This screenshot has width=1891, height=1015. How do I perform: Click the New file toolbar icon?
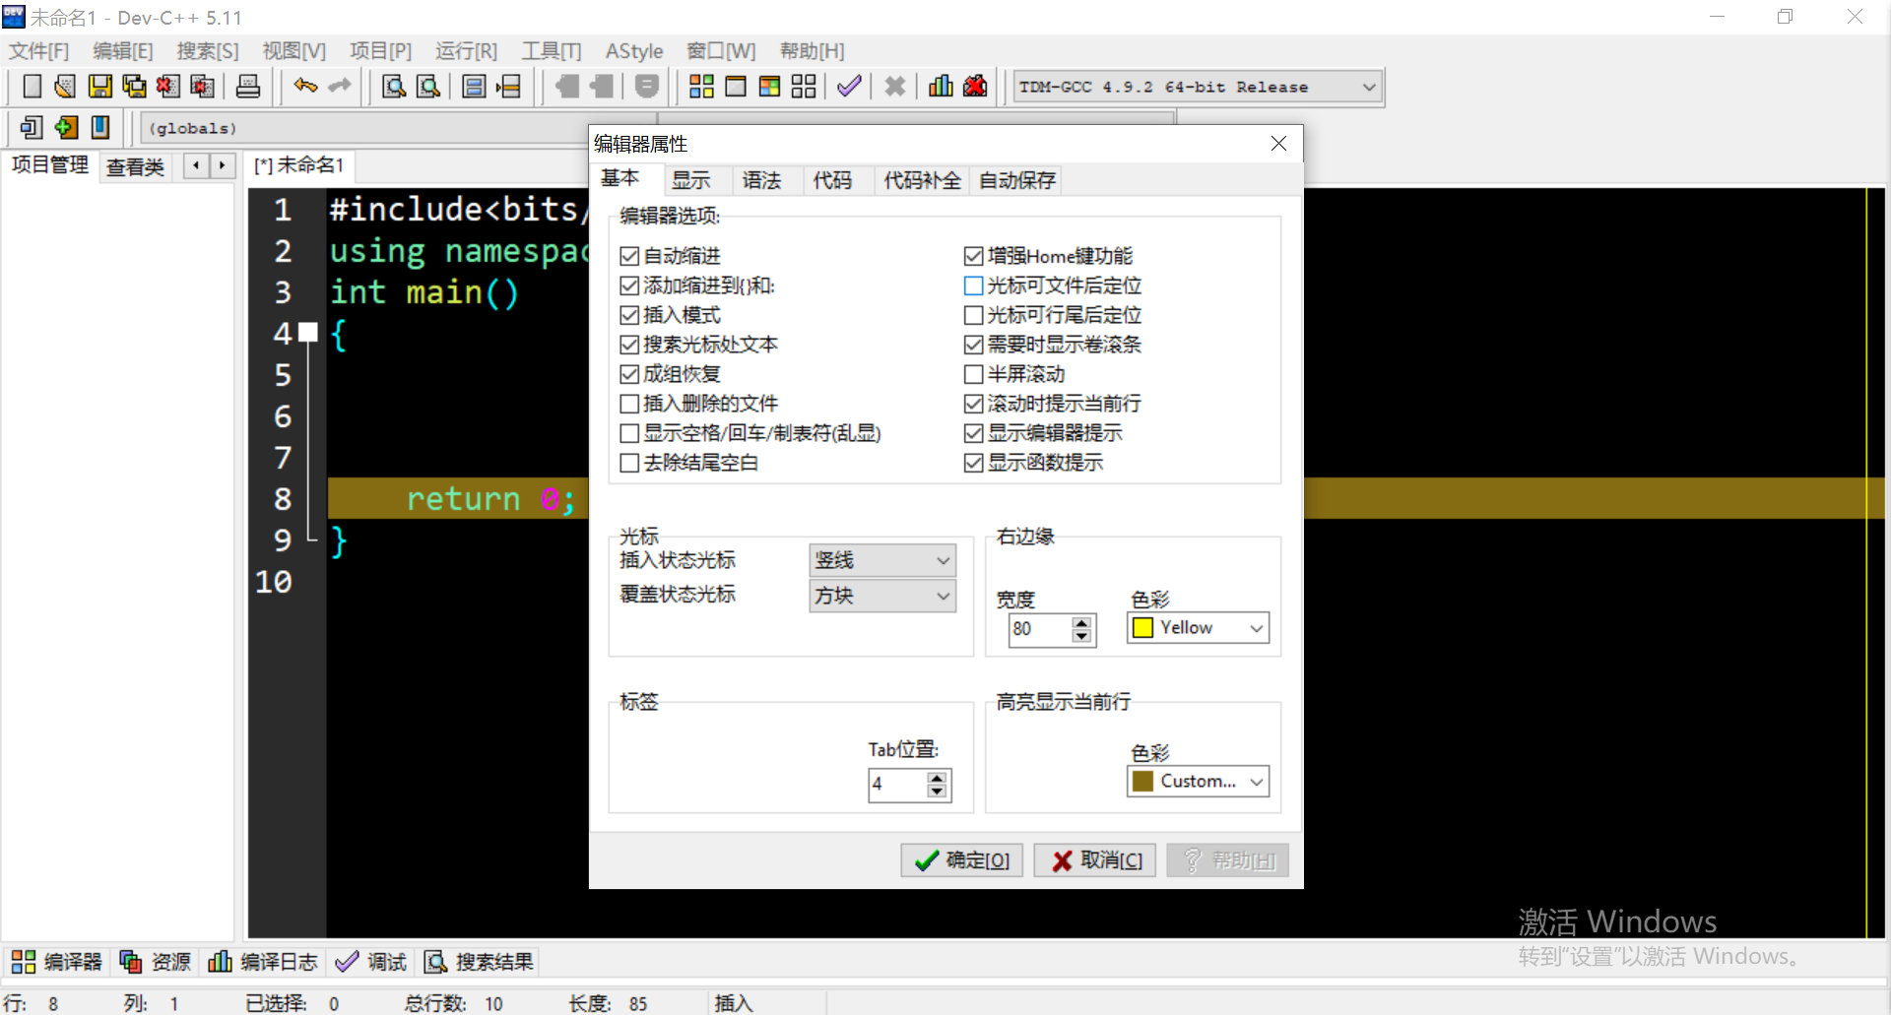click(32, 87)
